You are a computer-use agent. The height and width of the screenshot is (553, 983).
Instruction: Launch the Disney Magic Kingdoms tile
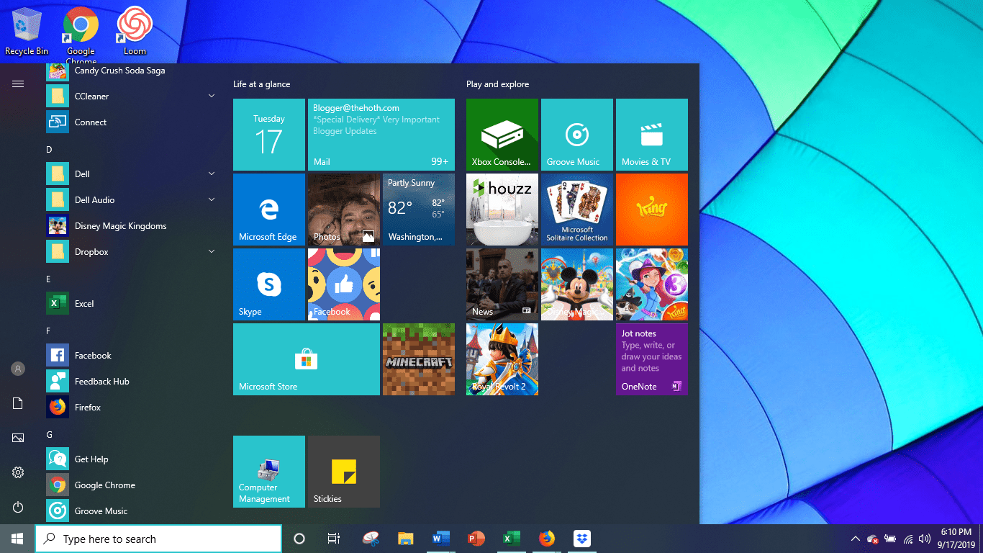tap(577, 284)
